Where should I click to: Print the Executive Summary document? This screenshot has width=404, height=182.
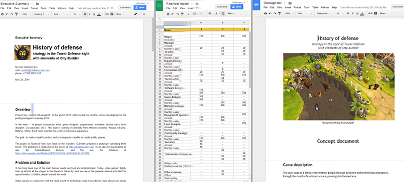pos(2,14)
